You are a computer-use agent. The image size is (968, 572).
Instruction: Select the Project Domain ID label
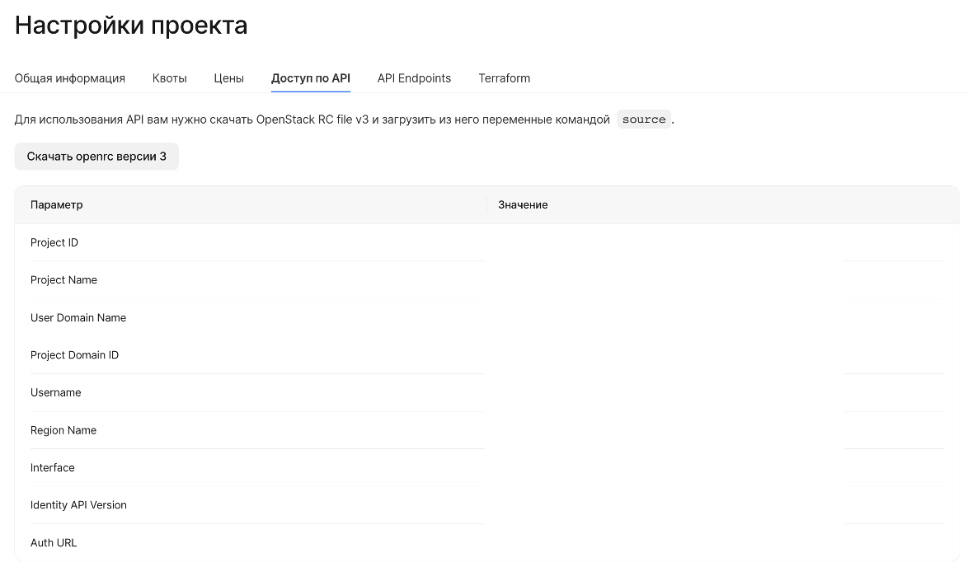tap(75, 354)
